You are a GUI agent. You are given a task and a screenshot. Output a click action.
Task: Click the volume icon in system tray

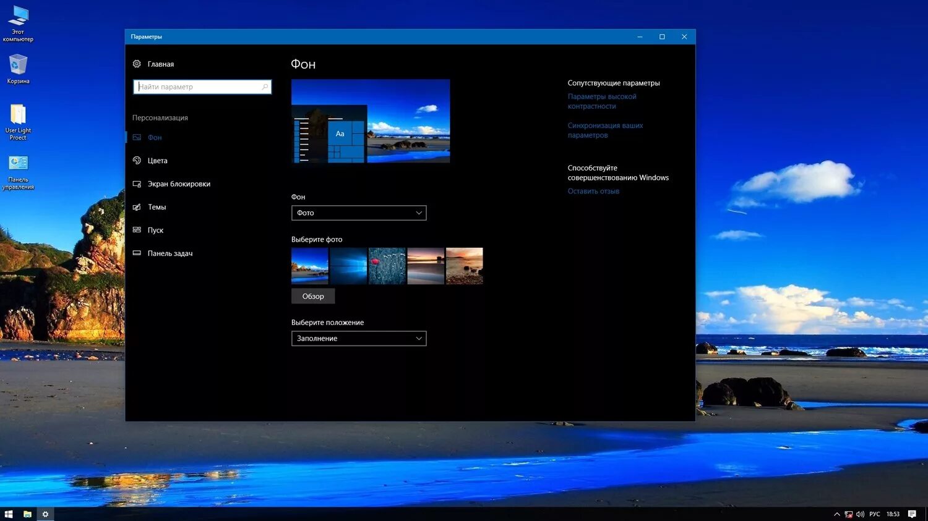pyautogui.click(x=860, y=514)
